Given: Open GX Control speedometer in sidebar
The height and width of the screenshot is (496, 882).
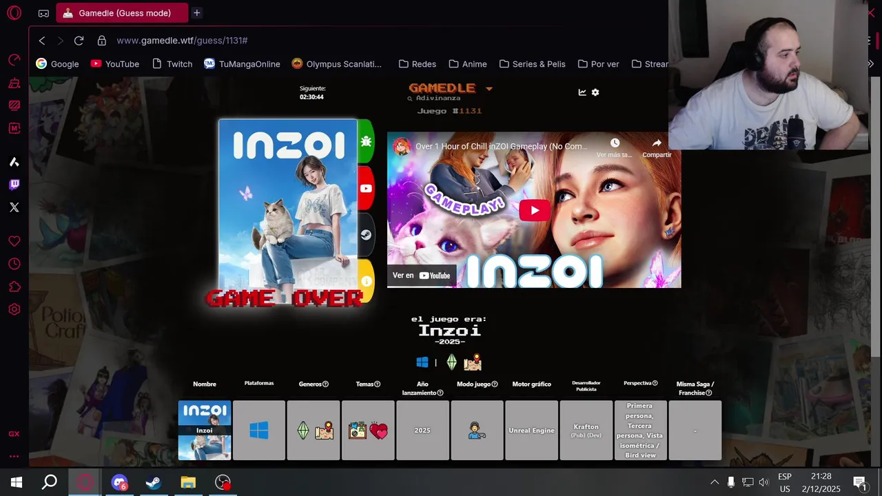Looking at the screenshot, I should (x=14, y=60).
